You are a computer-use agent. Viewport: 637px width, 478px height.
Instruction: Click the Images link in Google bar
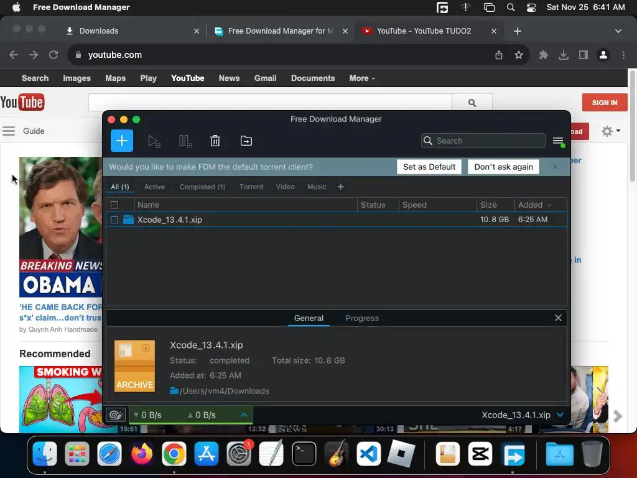coord(77,78)
